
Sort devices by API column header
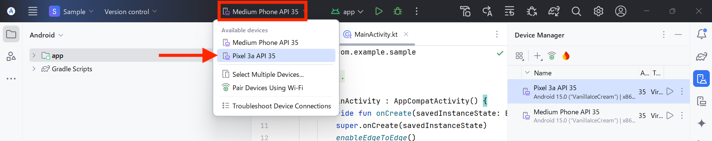[x=645, y=73]
